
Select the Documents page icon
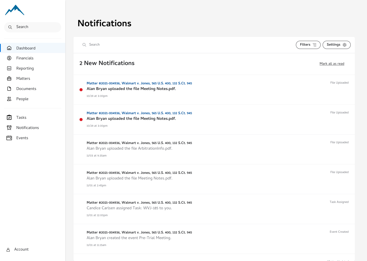point(9,88)
